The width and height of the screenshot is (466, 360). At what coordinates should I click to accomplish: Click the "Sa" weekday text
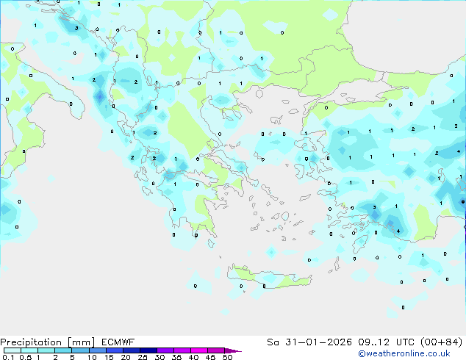pyautogui.click(x=273, y=342)
